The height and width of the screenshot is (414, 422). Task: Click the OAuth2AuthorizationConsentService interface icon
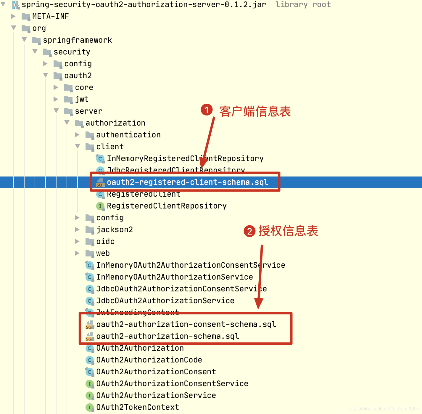90,383
